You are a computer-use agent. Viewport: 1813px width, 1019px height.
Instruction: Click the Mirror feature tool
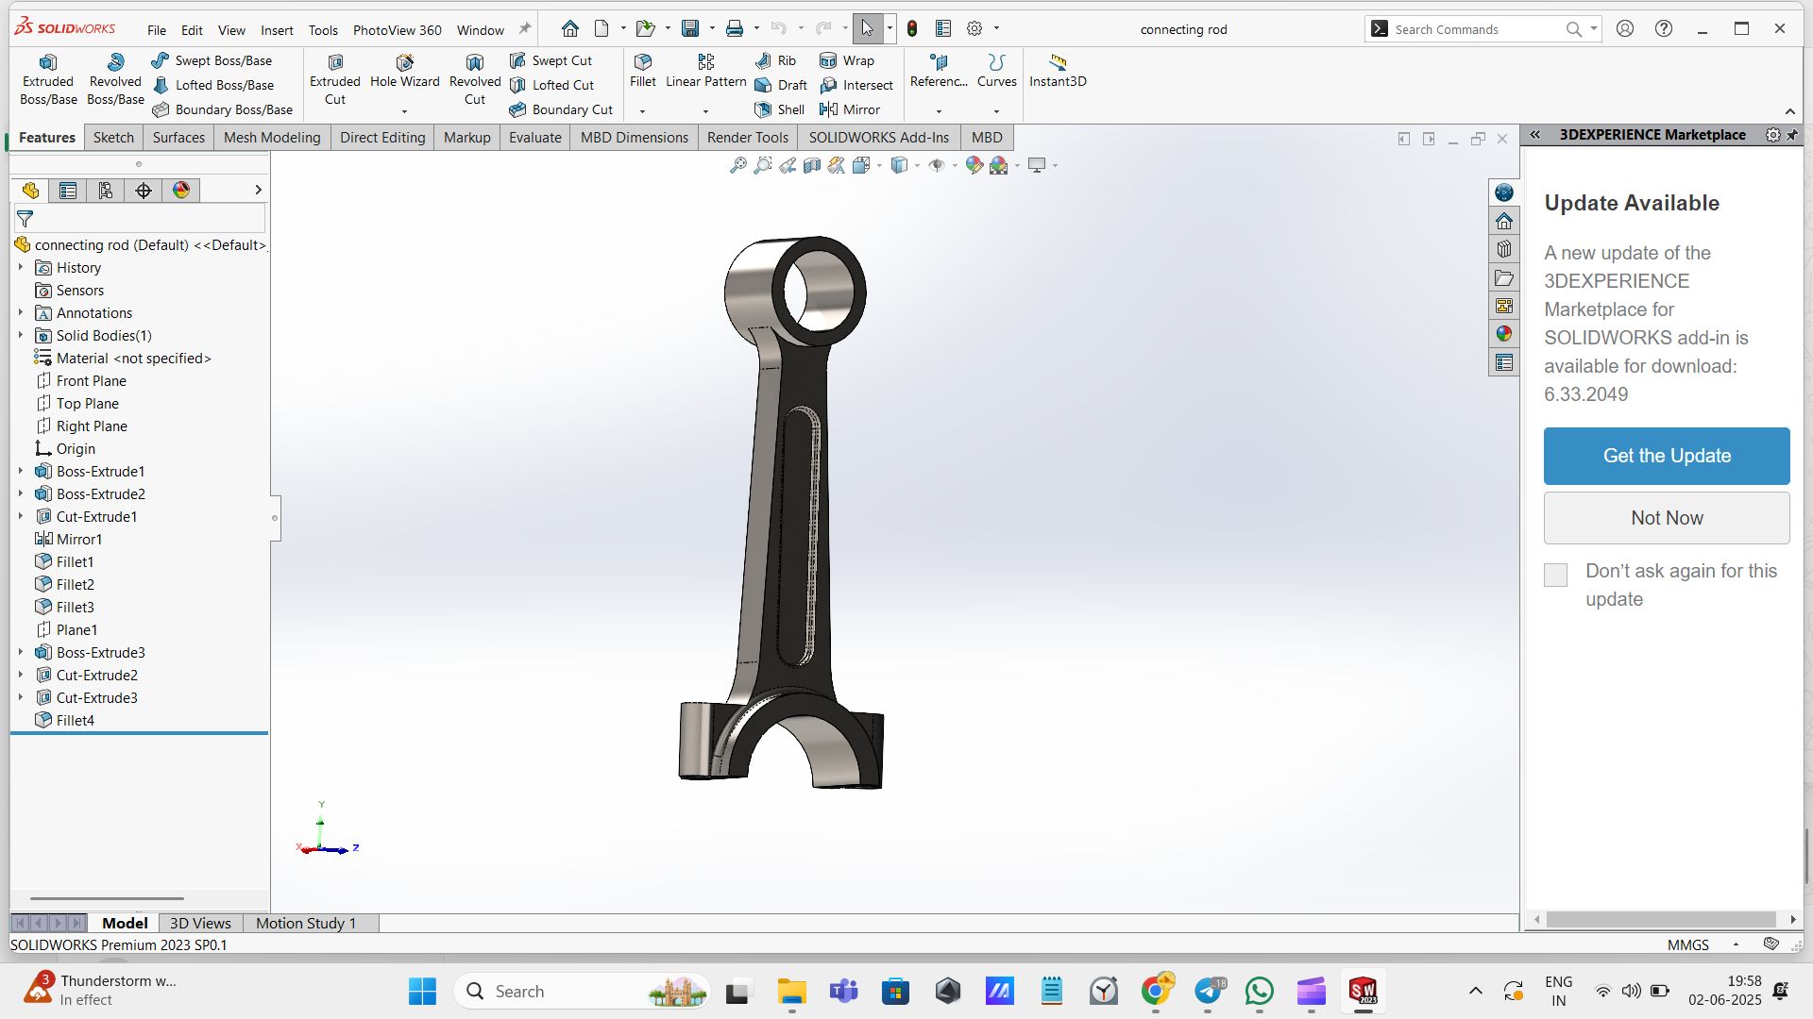click(x=850, y=109)
